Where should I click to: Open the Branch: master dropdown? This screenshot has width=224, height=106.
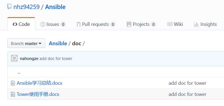26,43
